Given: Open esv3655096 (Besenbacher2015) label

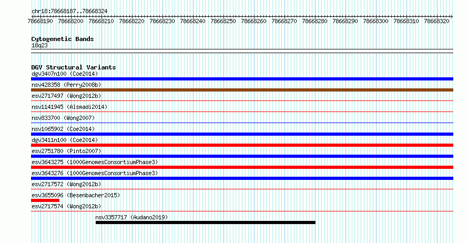Looking at the screenshot, I should [76, 195].
